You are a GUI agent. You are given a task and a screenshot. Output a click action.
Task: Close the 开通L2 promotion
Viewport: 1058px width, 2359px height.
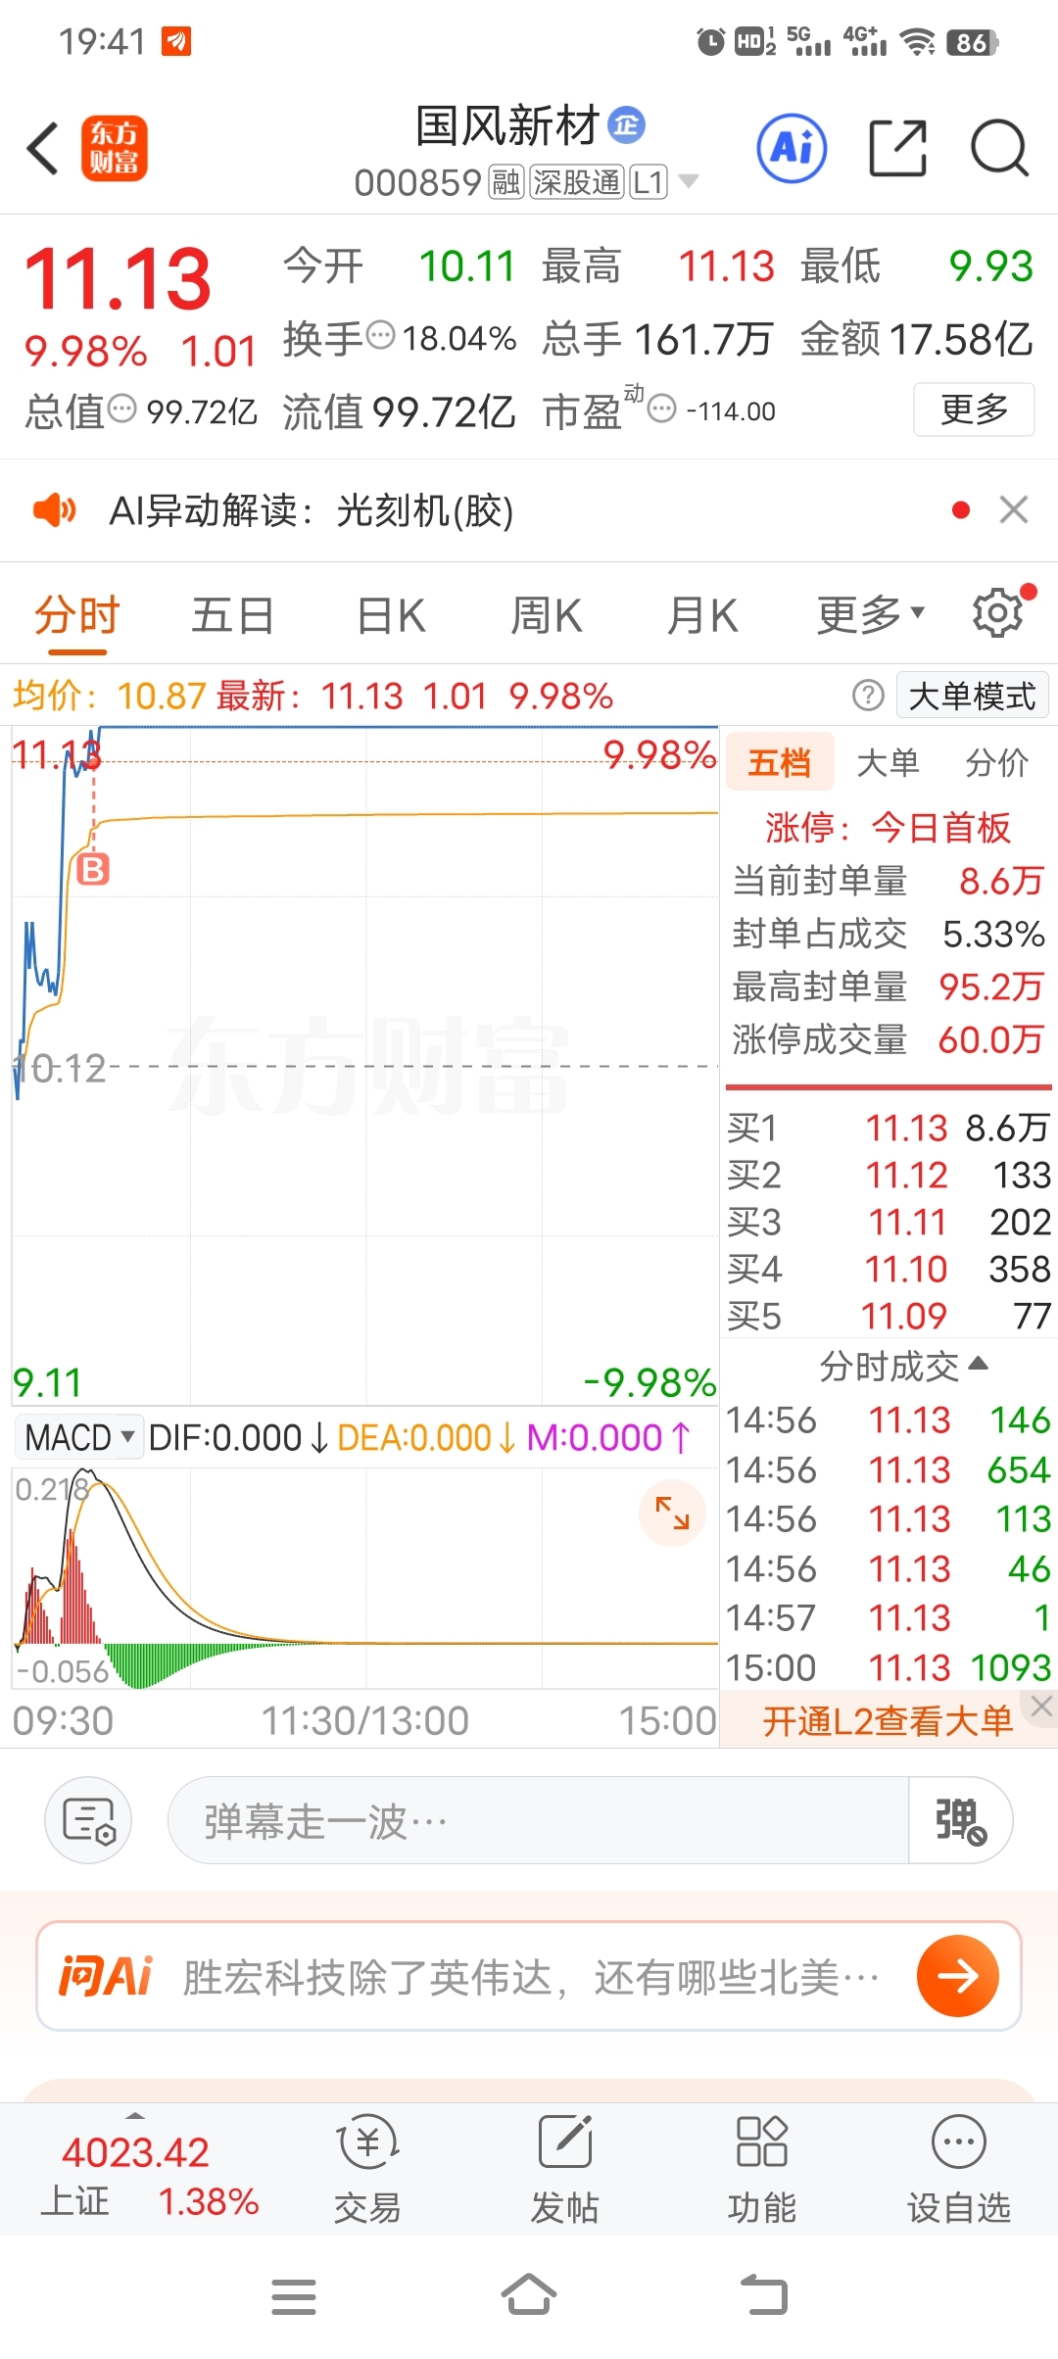(x=1041, y=1707)
